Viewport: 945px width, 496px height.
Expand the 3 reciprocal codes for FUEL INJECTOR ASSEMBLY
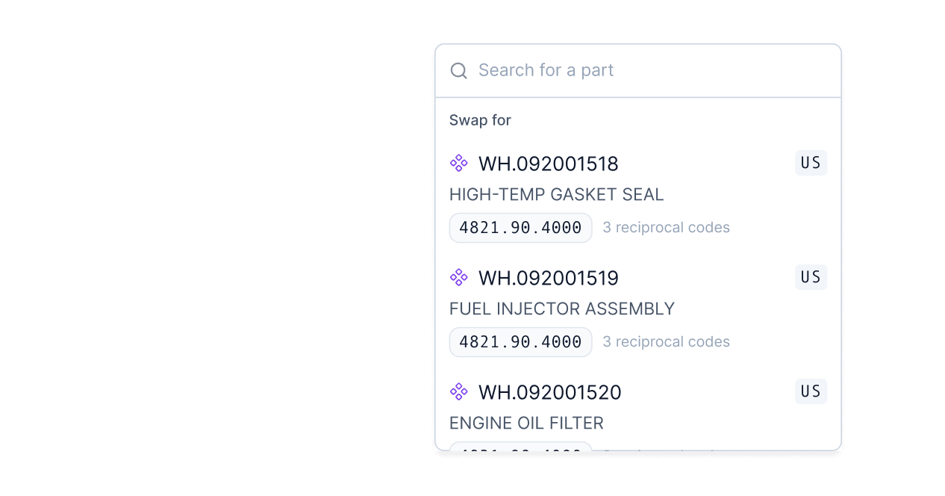click(x=666, y=341)
